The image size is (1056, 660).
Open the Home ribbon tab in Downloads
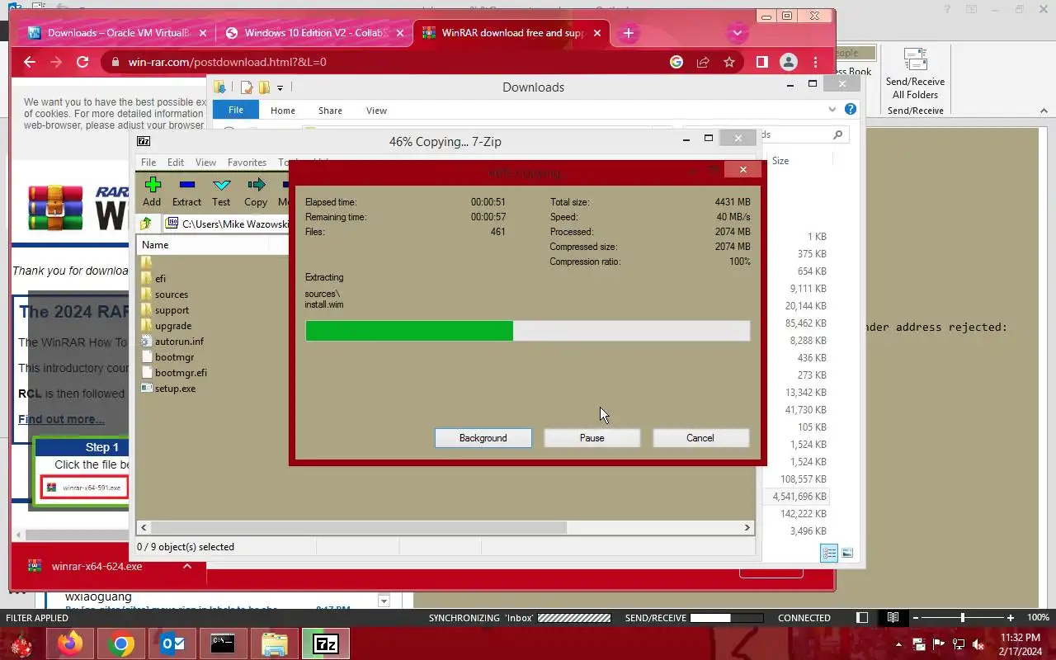(x=283, y=111)
